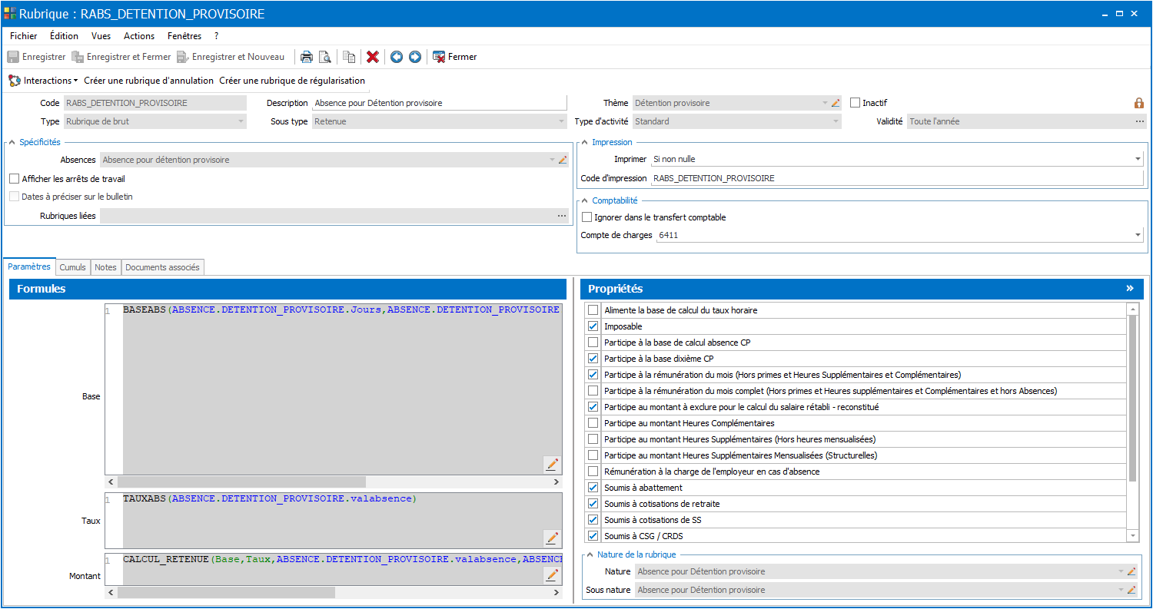
Task: Open the Imprimer dropdown
Action: click(1138, 159)
